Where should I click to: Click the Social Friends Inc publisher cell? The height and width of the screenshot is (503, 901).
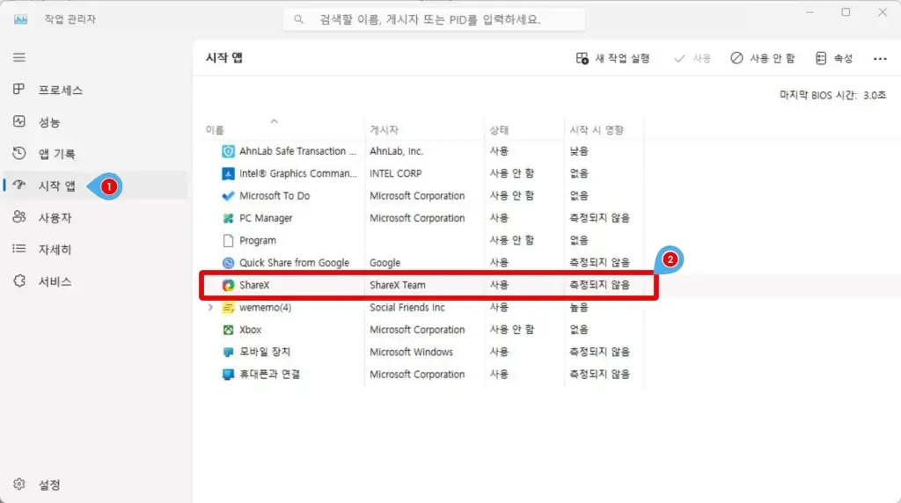tap(407, 308)
